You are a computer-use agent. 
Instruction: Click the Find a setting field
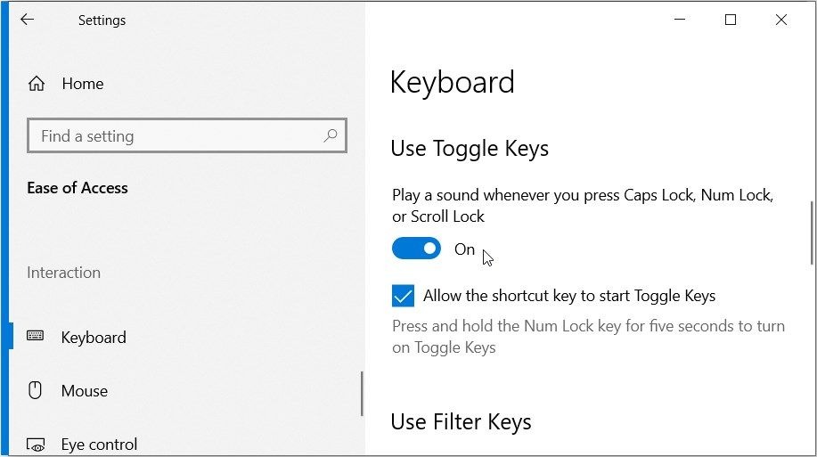coord(187,136)
